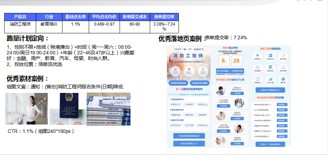Click the 点击进入快速咨询入口 button

click(270, 90)
